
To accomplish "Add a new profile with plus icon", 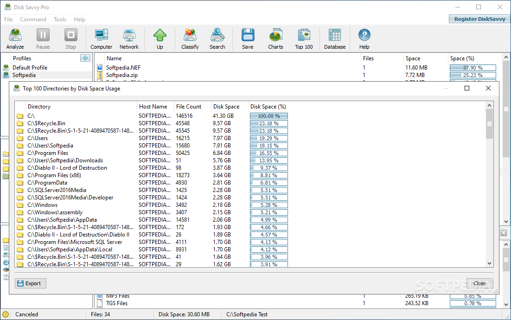I will (85, 58).
